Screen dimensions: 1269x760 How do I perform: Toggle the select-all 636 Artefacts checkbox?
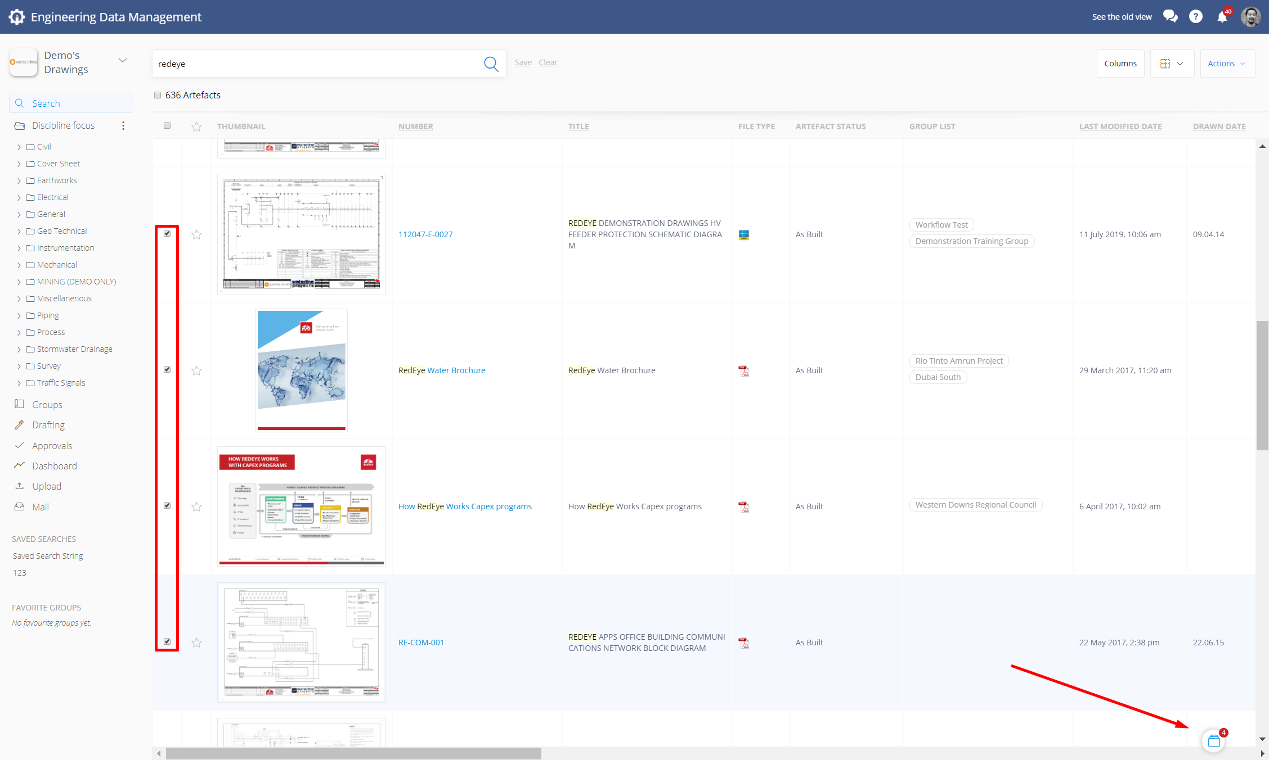click(x=158, y=95)
